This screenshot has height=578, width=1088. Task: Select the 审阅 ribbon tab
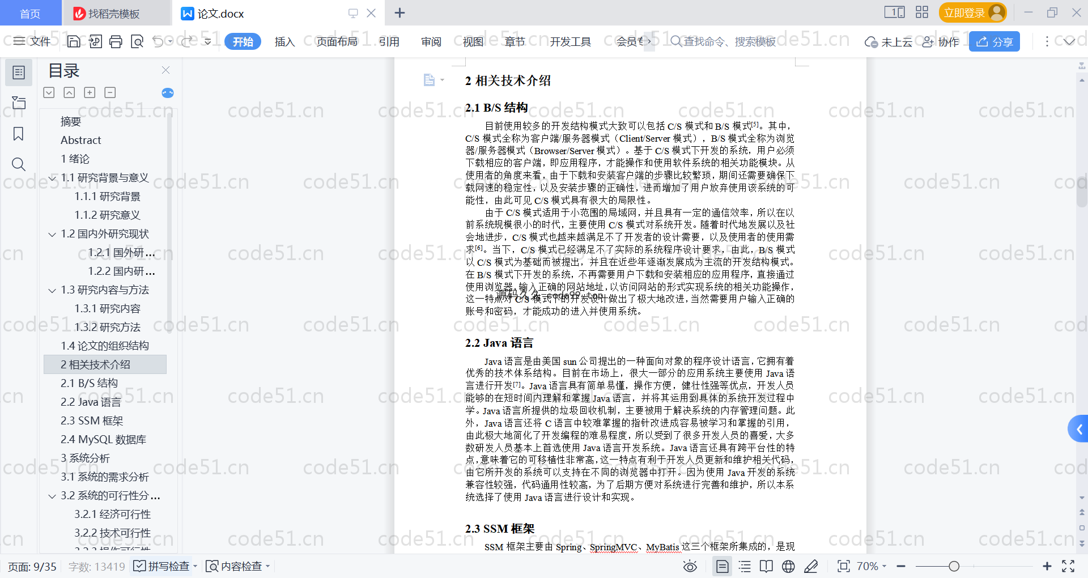pyautogui.click(x=431, y=41)
